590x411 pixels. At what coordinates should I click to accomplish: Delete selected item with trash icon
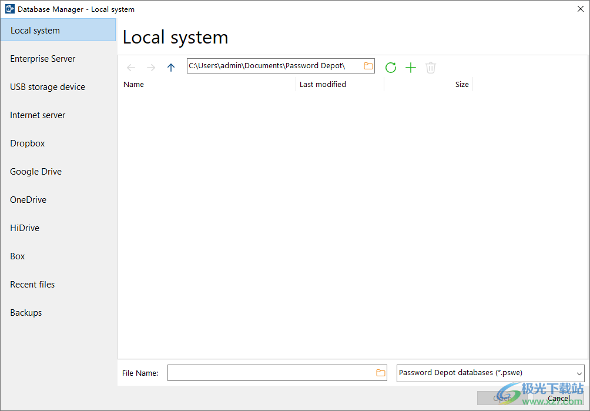(431, 68)
